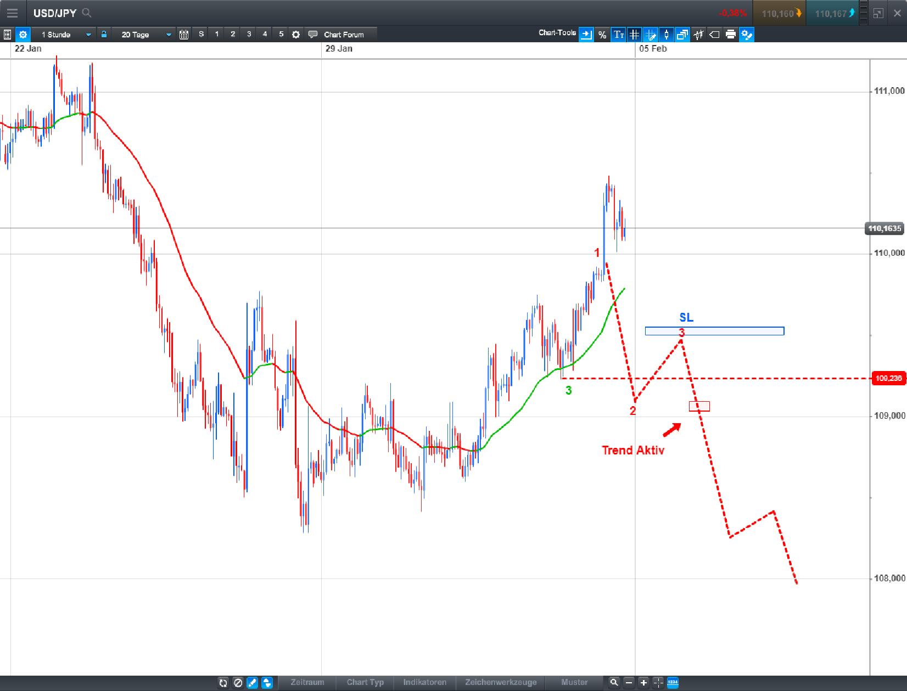Click the printer icon to print chart
The image size is (907, 691).
coord(731,35)
